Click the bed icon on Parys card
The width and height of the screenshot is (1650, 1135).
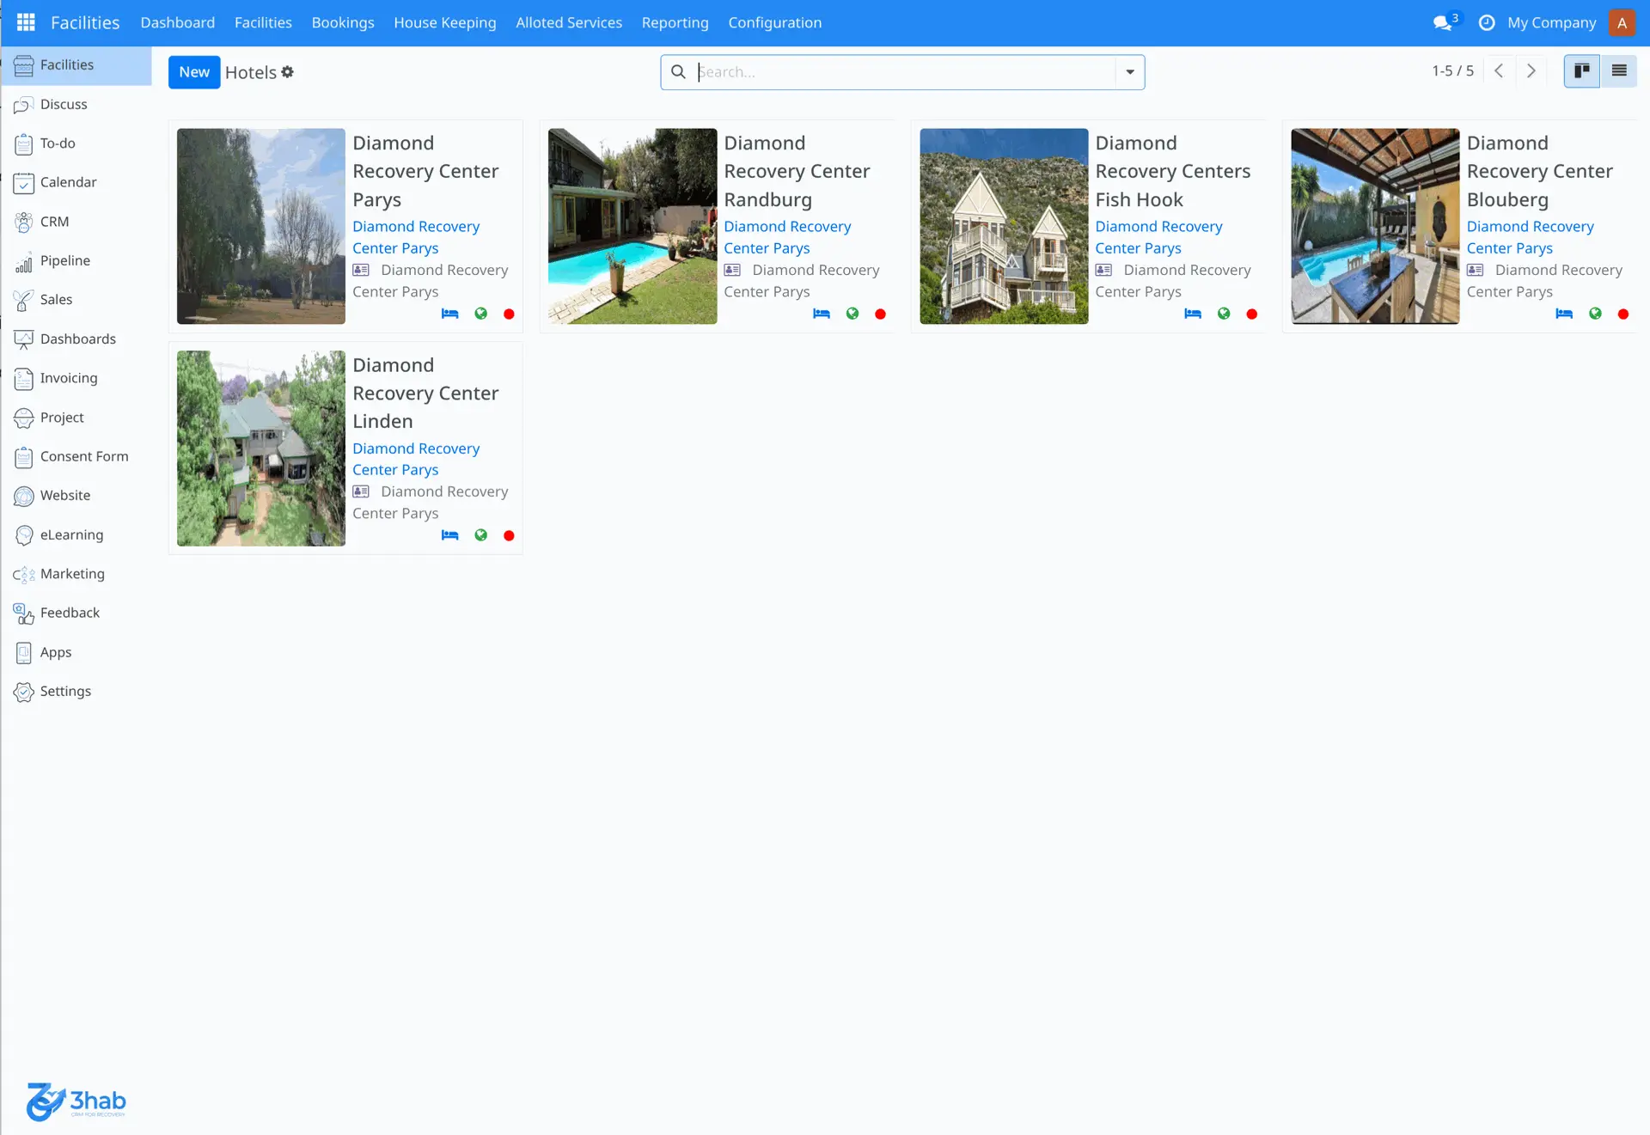449,314
